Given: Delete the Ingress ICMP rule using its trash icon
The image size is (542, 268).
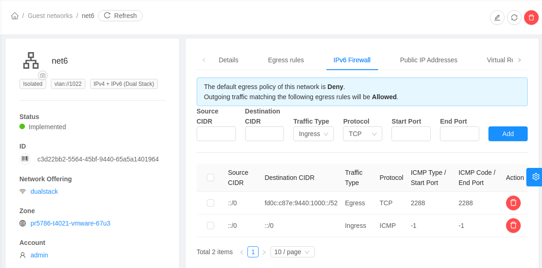Looking at the screenshot, I should pos(513,226).
